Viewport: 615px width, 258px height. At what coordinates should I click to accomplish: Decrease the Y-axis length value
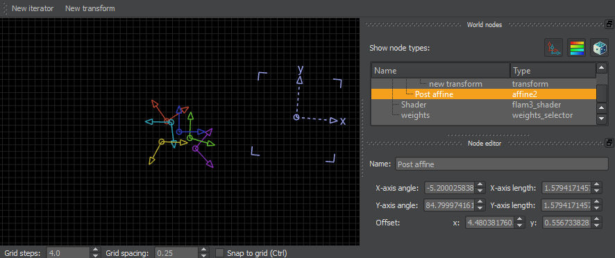[596, 208]
